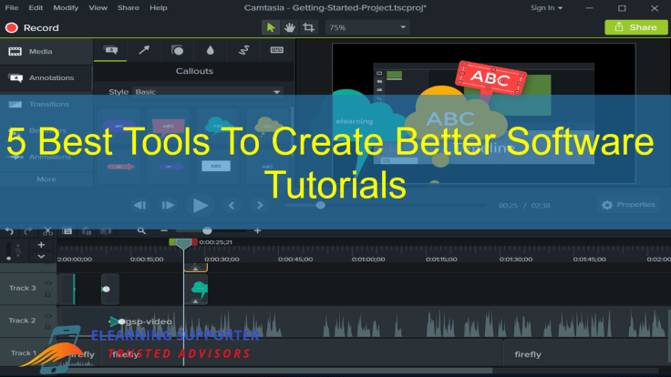671x377 pixels.
Task: Click the track height slider knob
Action: pyautogui.click(x=8, y=259)
